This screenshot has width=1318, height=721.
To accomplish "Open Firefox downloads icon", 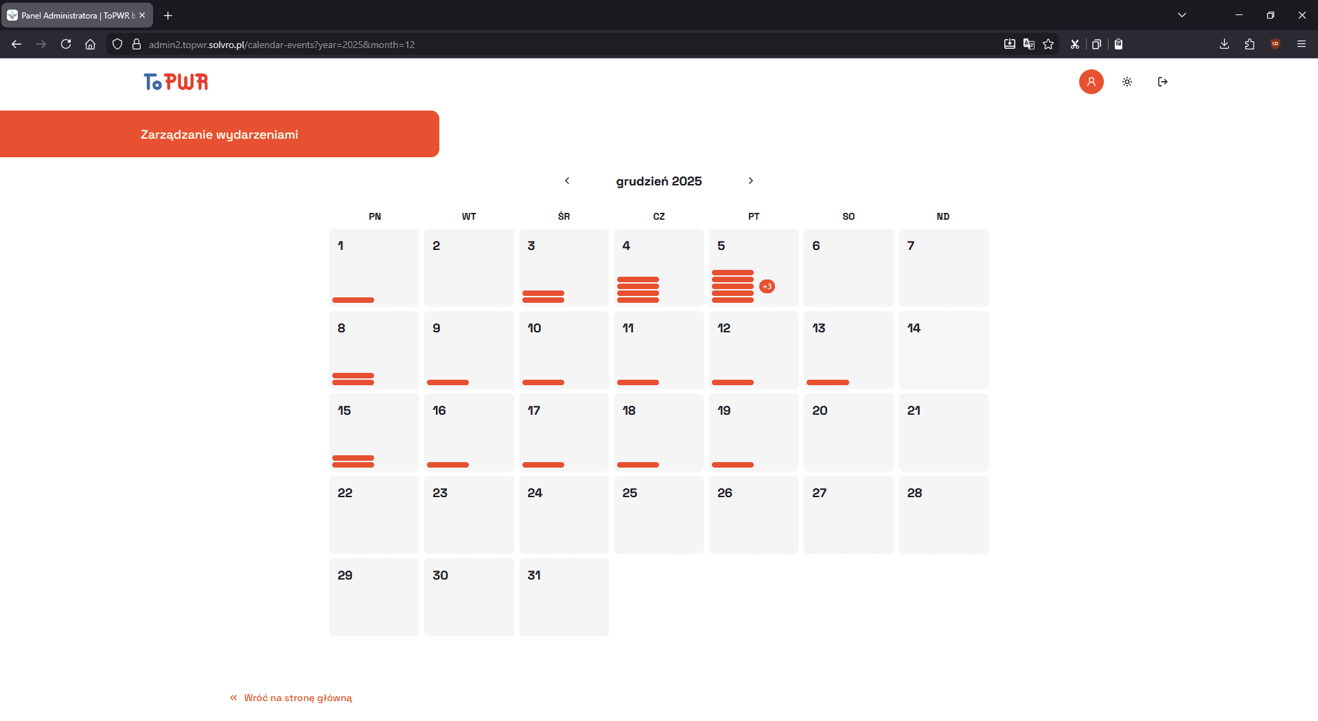I will 1223,44.
